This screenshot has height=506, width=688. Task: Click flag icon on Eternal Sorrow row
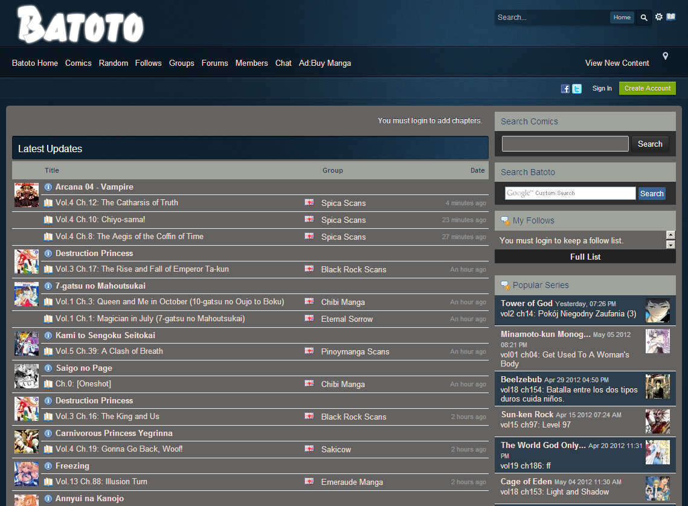(x=309, y=318)
